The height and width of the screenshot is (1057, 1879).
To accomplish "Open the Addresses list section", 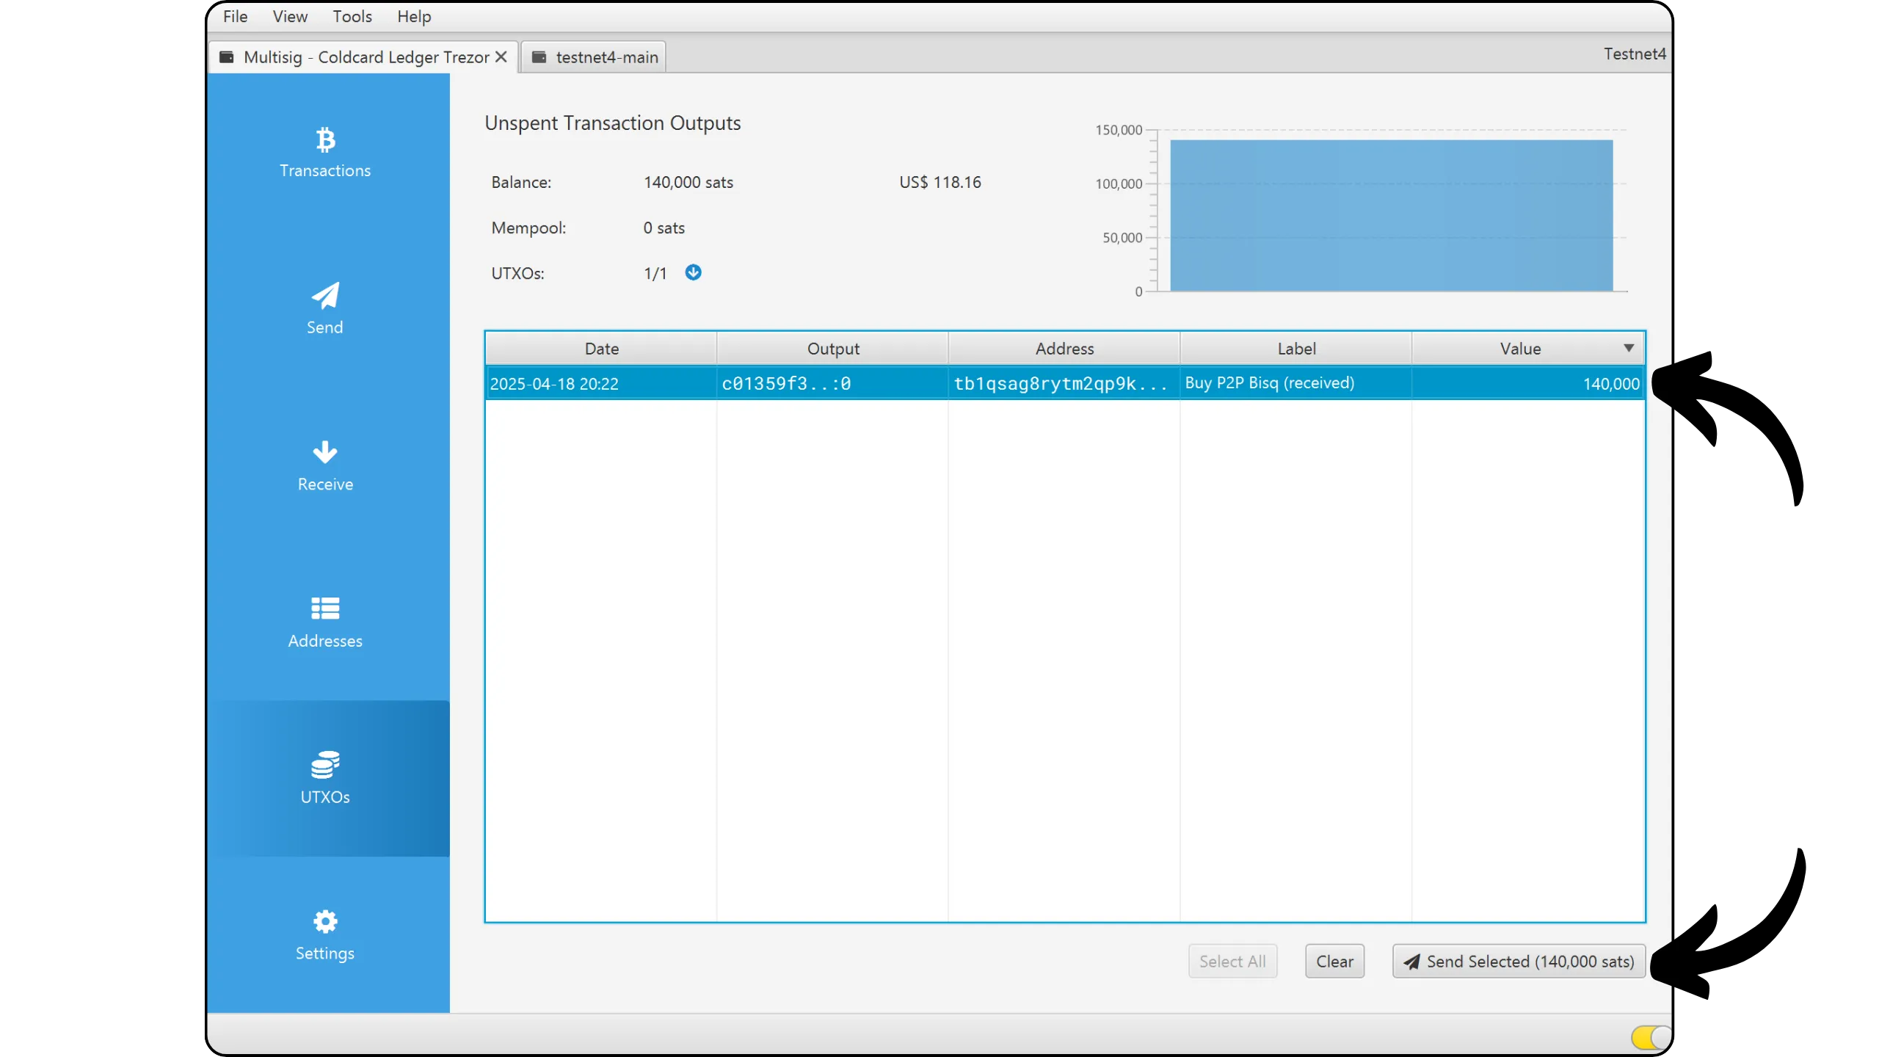I will [325, 609].
